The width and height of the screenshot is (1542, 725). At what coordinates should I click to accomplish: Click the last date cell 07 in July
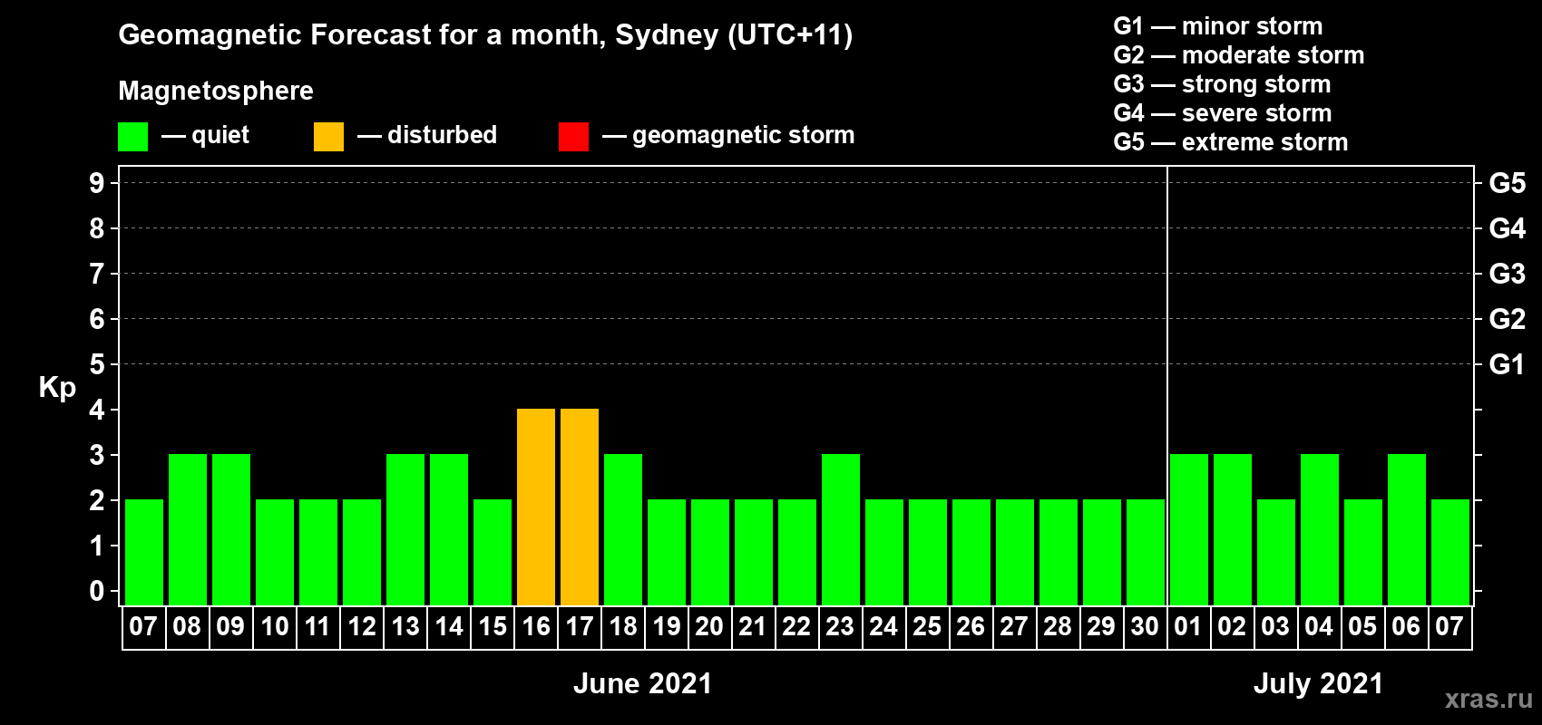pos(1449,627)
